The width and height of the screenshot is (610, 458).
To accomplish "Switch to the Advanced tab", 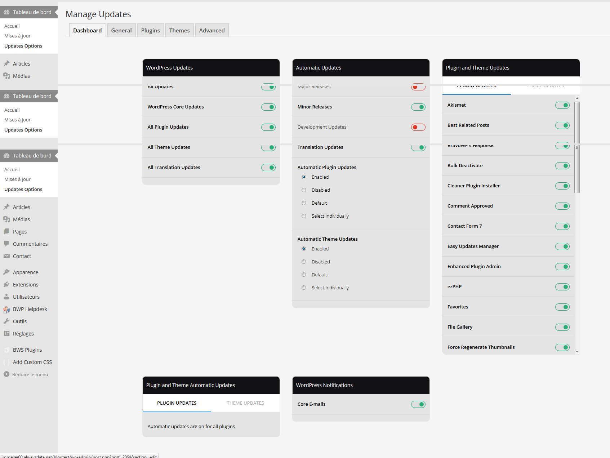I will [212, 30].
